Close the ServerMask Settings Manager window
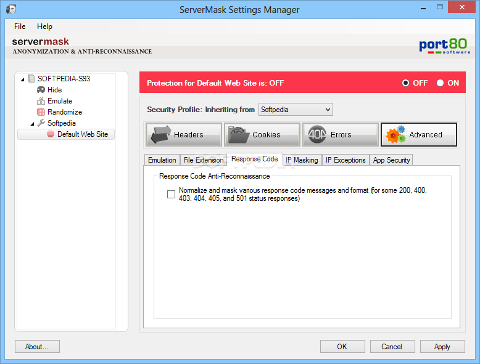This screenshot has height=364, width=480. coord(461,7)
